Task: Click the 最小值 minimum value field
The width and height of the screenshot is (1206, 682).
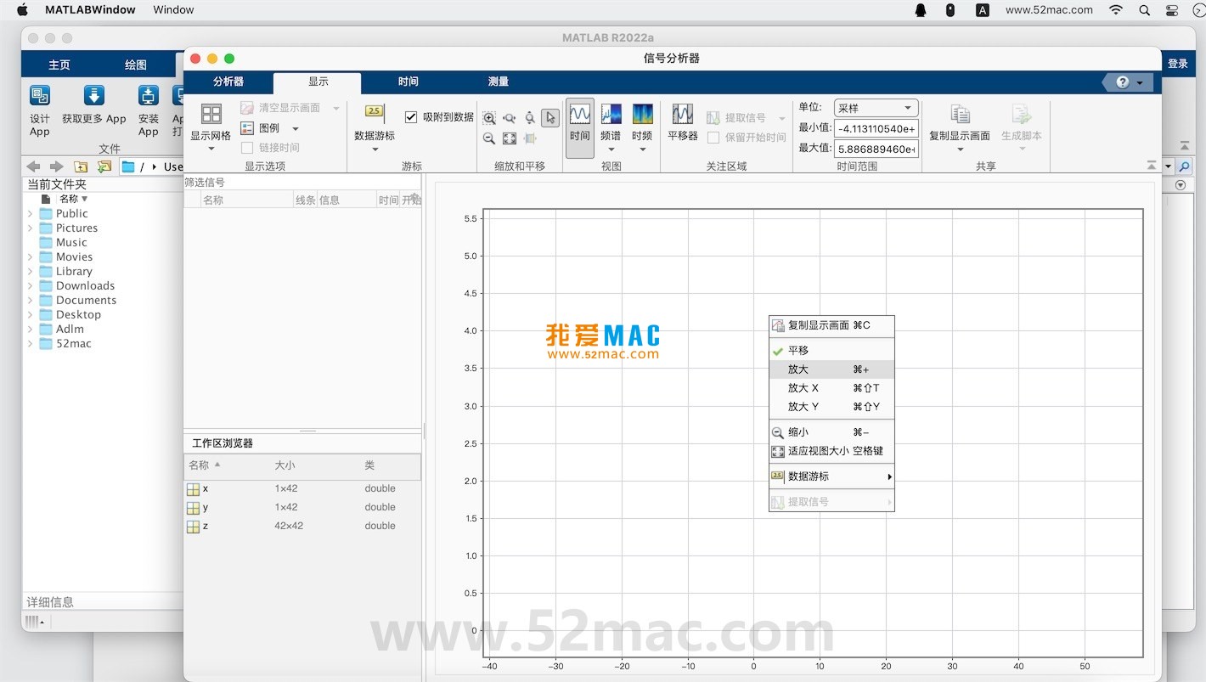Action: point(876,128)
